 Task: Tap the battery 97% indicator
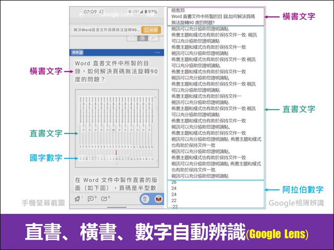coord(151,12)
